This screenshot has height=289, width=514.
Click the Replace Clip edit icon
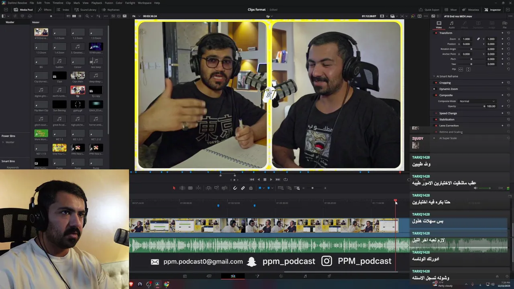tap(224, 188)
